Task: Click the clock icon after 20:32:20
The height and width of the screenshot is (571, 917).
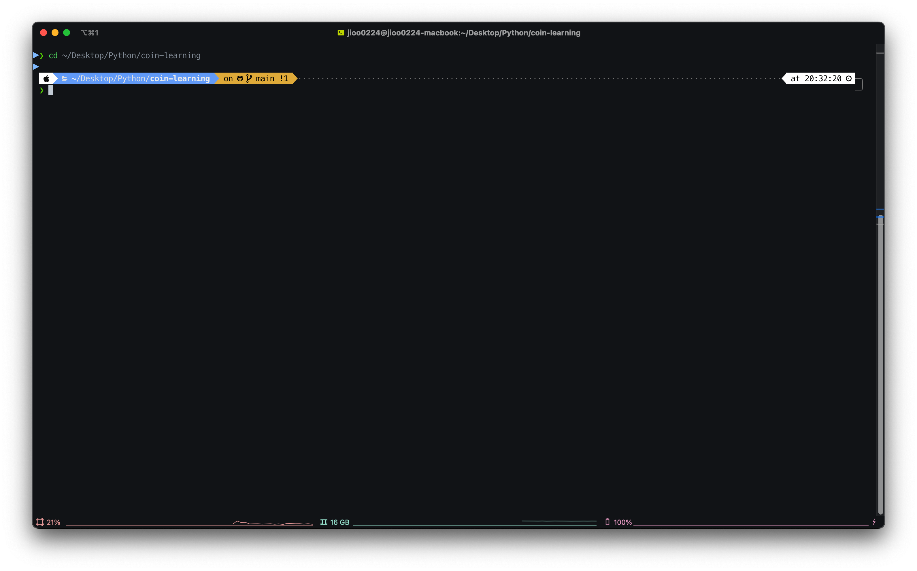Action: [849, 79]
